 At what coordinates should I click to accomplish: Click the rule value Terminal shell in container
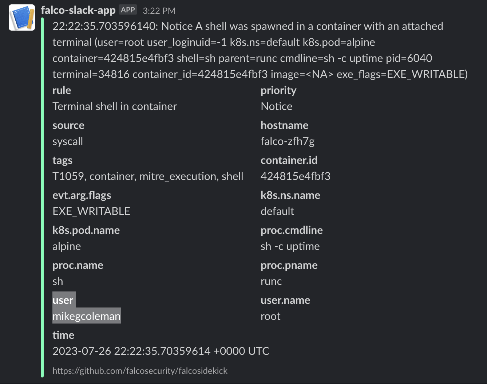(x=114, y=106)
